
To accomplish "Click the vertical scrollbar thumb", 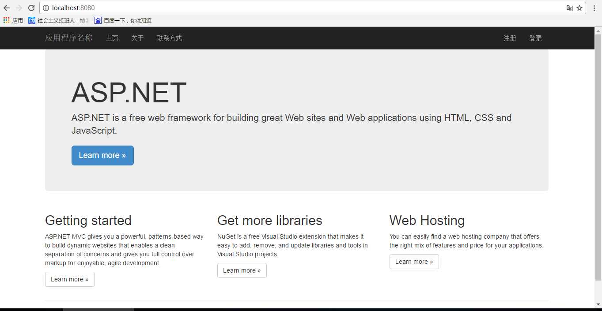I will [598, 157].
